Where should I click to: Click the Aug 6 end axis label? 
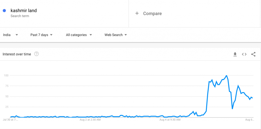tap(249, 120)
